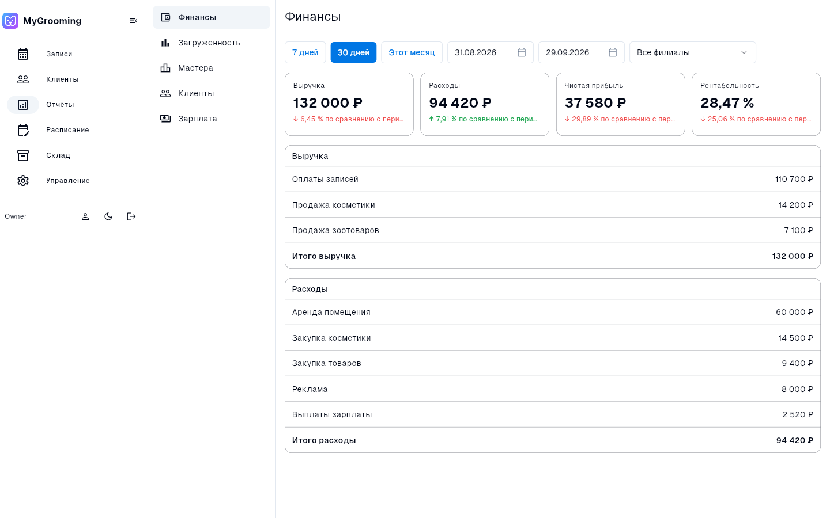This screenshot has width=830, height=518.
Task: Click the start date field 31.08.2026
Action: click(x=491, y=52)
